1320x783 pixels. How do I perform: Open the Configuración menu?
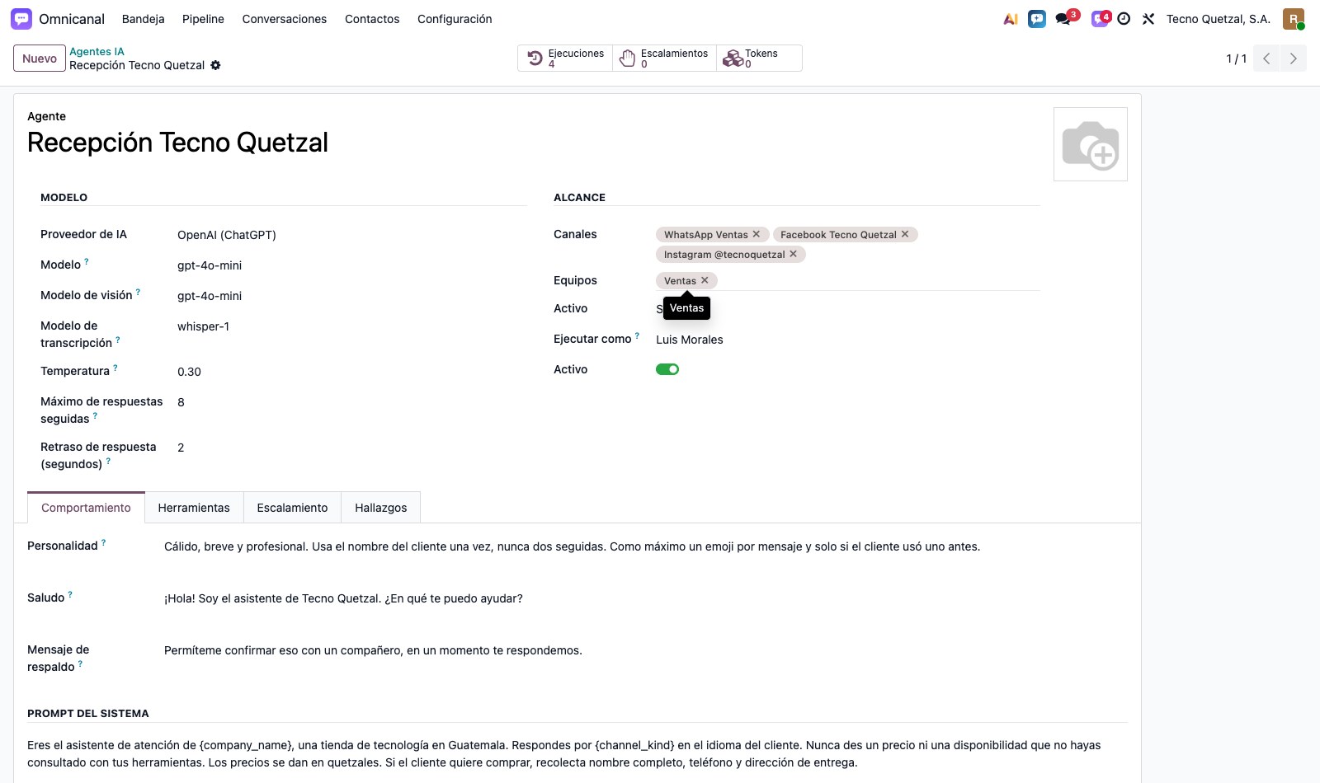pos(455,19)
